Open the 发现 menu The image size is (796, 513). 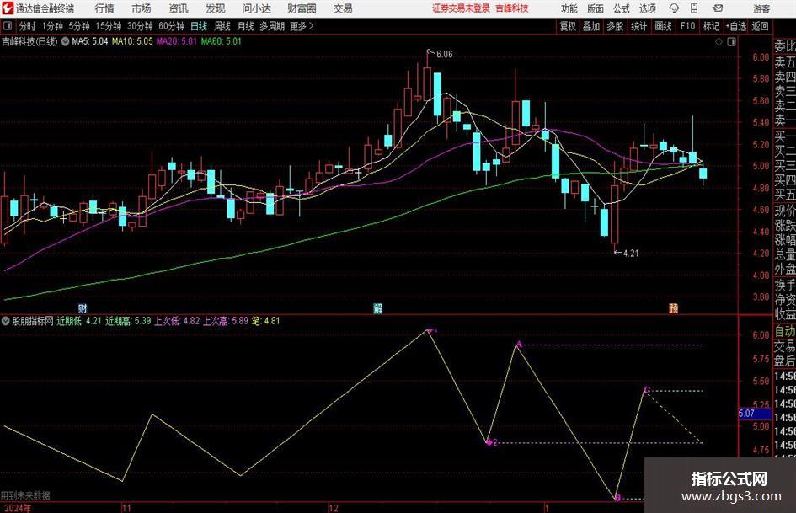[x=216, y=8]
